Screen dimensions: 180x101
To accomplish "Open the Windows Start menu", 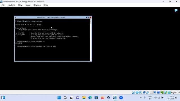I will [59, 98].
